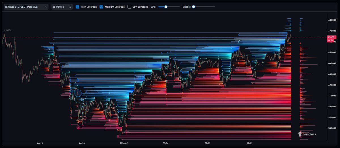Click the 62,000.0 price axis label

click(x=332, y=85)
